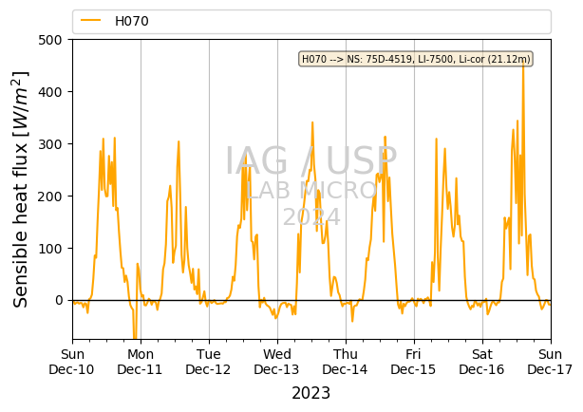Click the 'Mon Dec-11' x-axis label

point(141,362)
